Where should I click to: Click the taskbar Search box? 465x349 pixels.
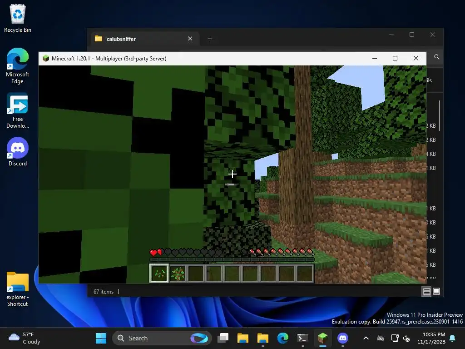[162, 338]
